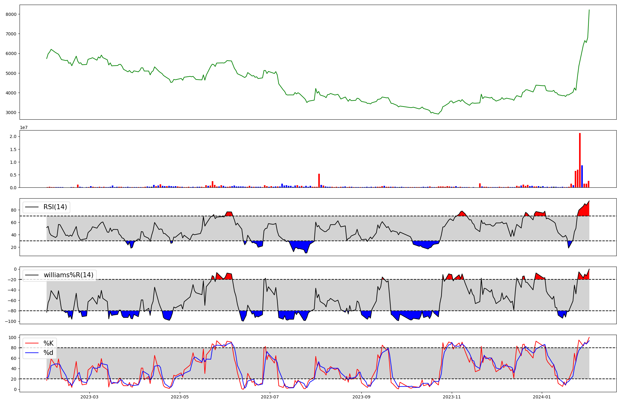Click the williams%R(14) legend label
The image size is (621, 404).
(x=68, y=275)
